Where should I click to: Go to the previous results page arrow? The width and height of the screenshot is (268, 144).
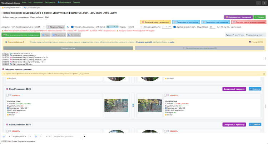[9, 136]
